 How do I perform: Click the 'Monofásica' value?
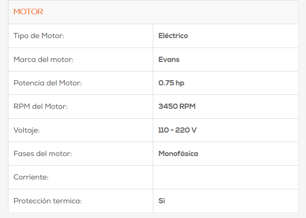178,154
